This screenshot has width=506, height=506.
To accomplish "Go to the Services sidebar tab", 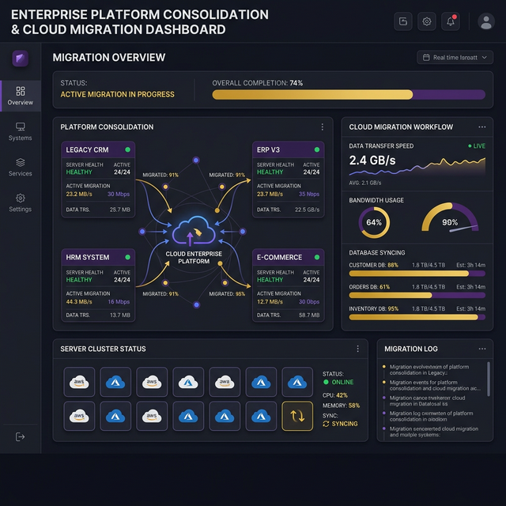I will tap(20, 166).
